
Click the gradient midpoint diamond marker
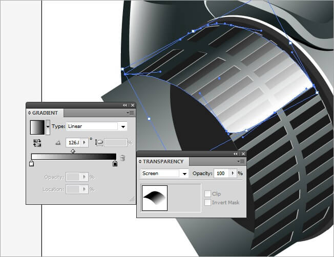pos(73,151)
